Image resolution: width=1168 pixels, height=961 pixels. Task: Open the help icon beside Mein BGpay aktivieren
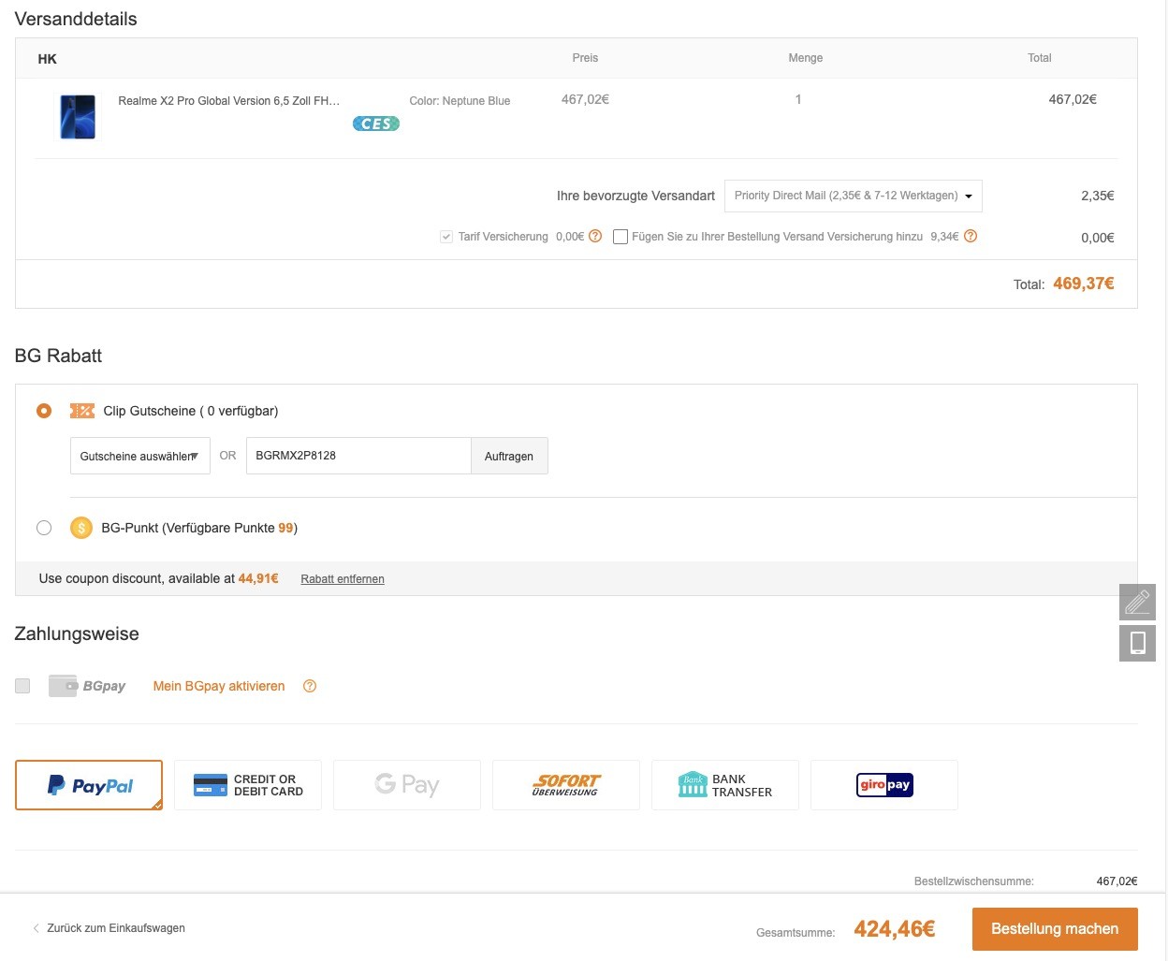[x=310, y=686]
